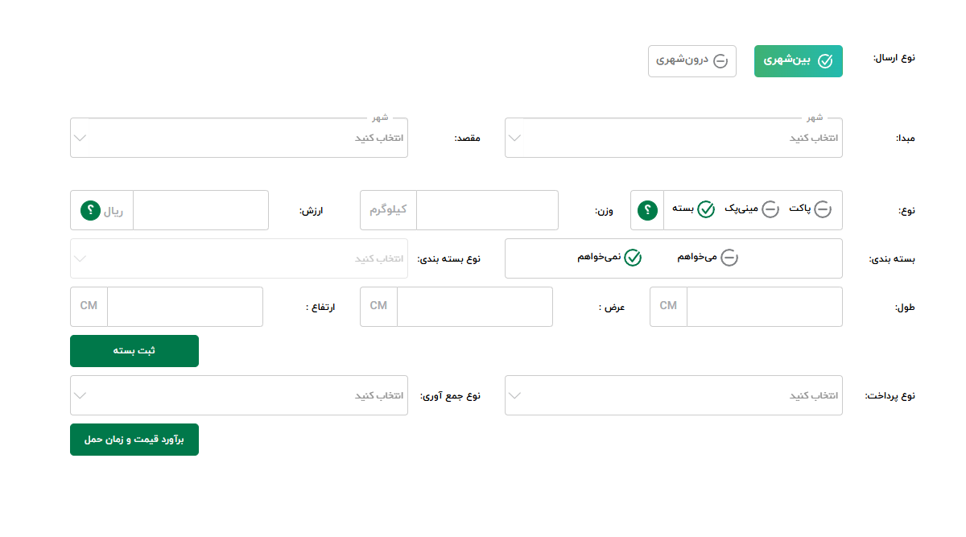Expand the نوع جمع آوری dropdown
The width and height of the screenshot is (966, 537).
239,395
